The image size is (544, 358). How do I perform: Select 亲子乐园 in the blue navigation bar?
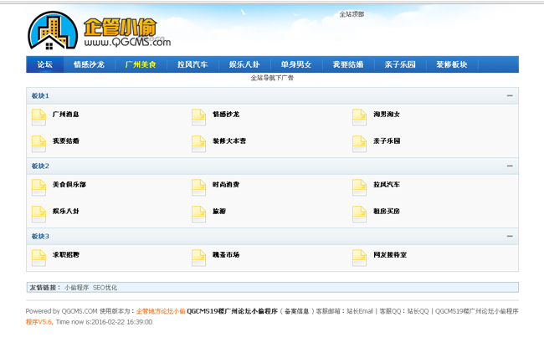[x=400, y=64]
